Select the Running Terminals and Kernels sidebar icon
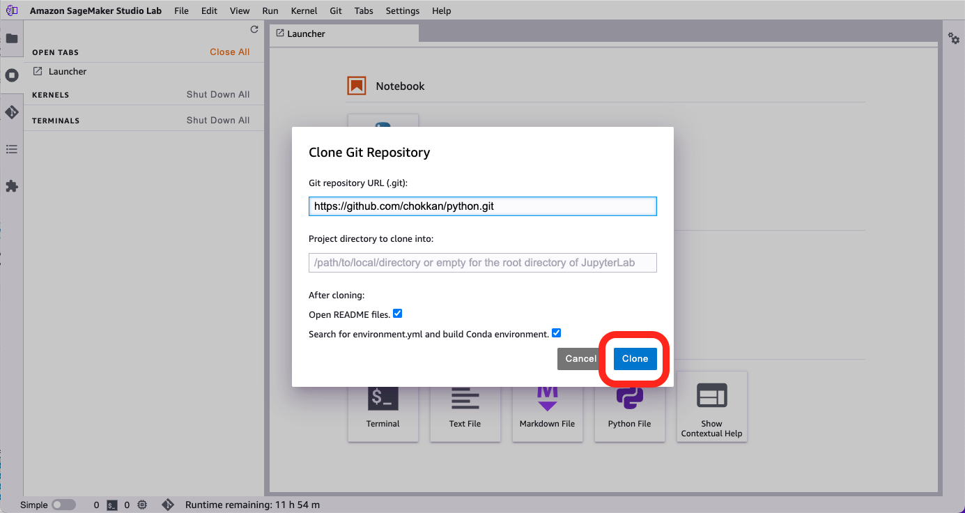This screenshot has height=513, width=965. (12, 75)
